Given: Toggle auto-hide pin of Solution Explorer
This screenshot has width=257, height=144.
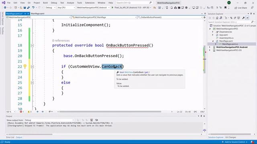Looking at the screenshot, I should [x=251, y=14].
